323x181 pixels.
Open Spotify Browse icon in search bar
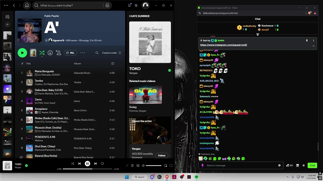point(107,5)
